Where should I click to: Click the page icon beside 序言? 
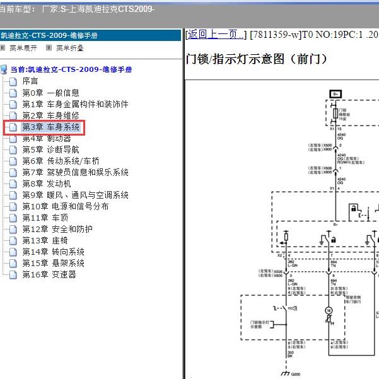click(13, 82)
